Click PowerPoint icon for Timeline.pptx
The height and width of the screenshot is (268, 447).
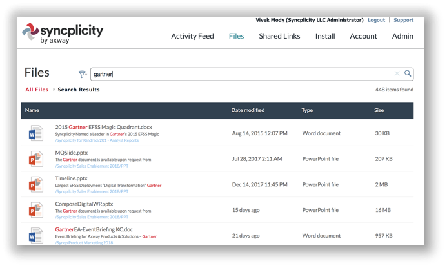pos(35,185)
